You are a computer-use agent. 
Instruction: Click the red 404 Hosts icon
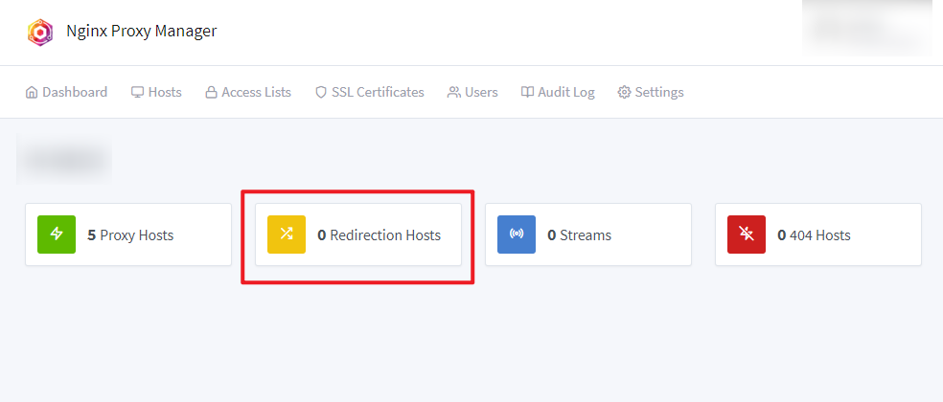click(x=747, y=234)
